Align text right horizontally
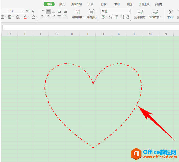The width and height of the screenshot is (179, 162). click(x=54, y=17)
